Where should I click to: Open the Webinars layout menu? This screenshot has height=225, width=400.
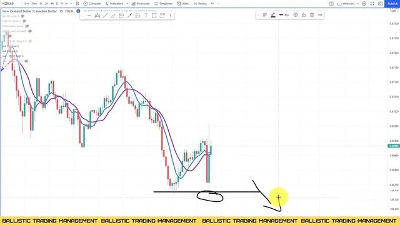tap(346, 4)
